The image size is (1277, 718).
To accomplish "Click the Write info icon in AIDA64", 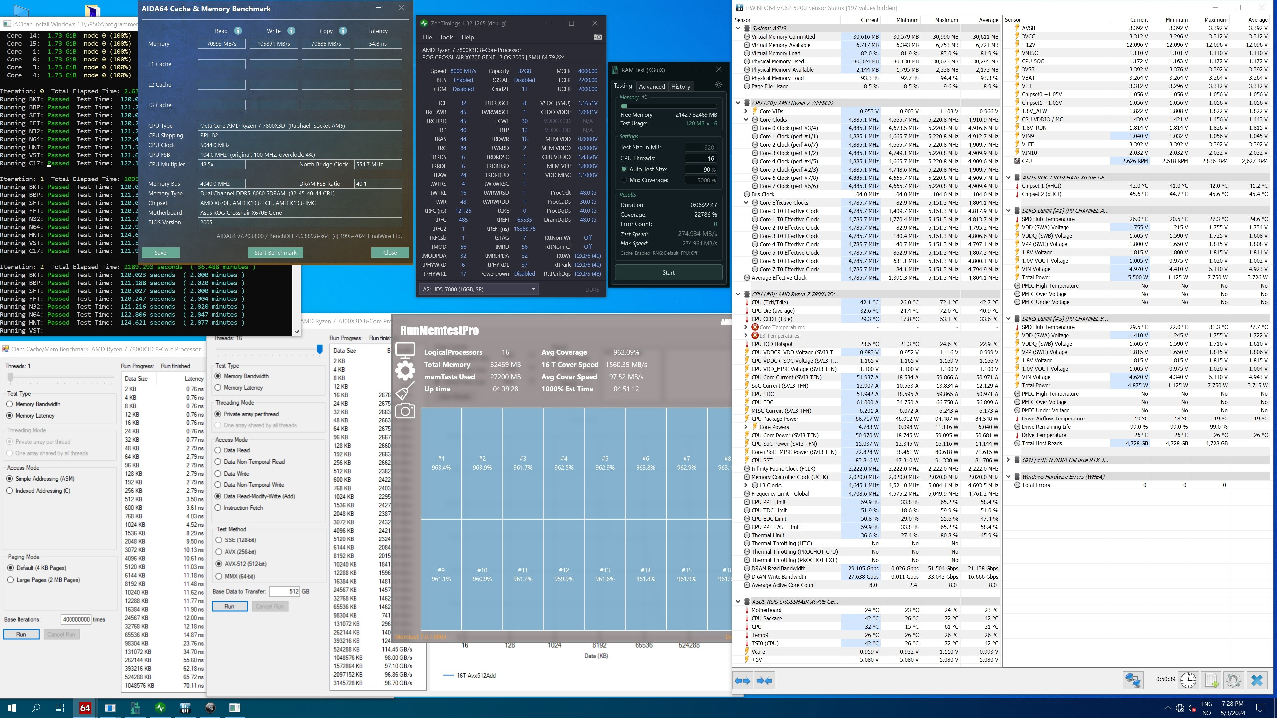I will [292, 31].
